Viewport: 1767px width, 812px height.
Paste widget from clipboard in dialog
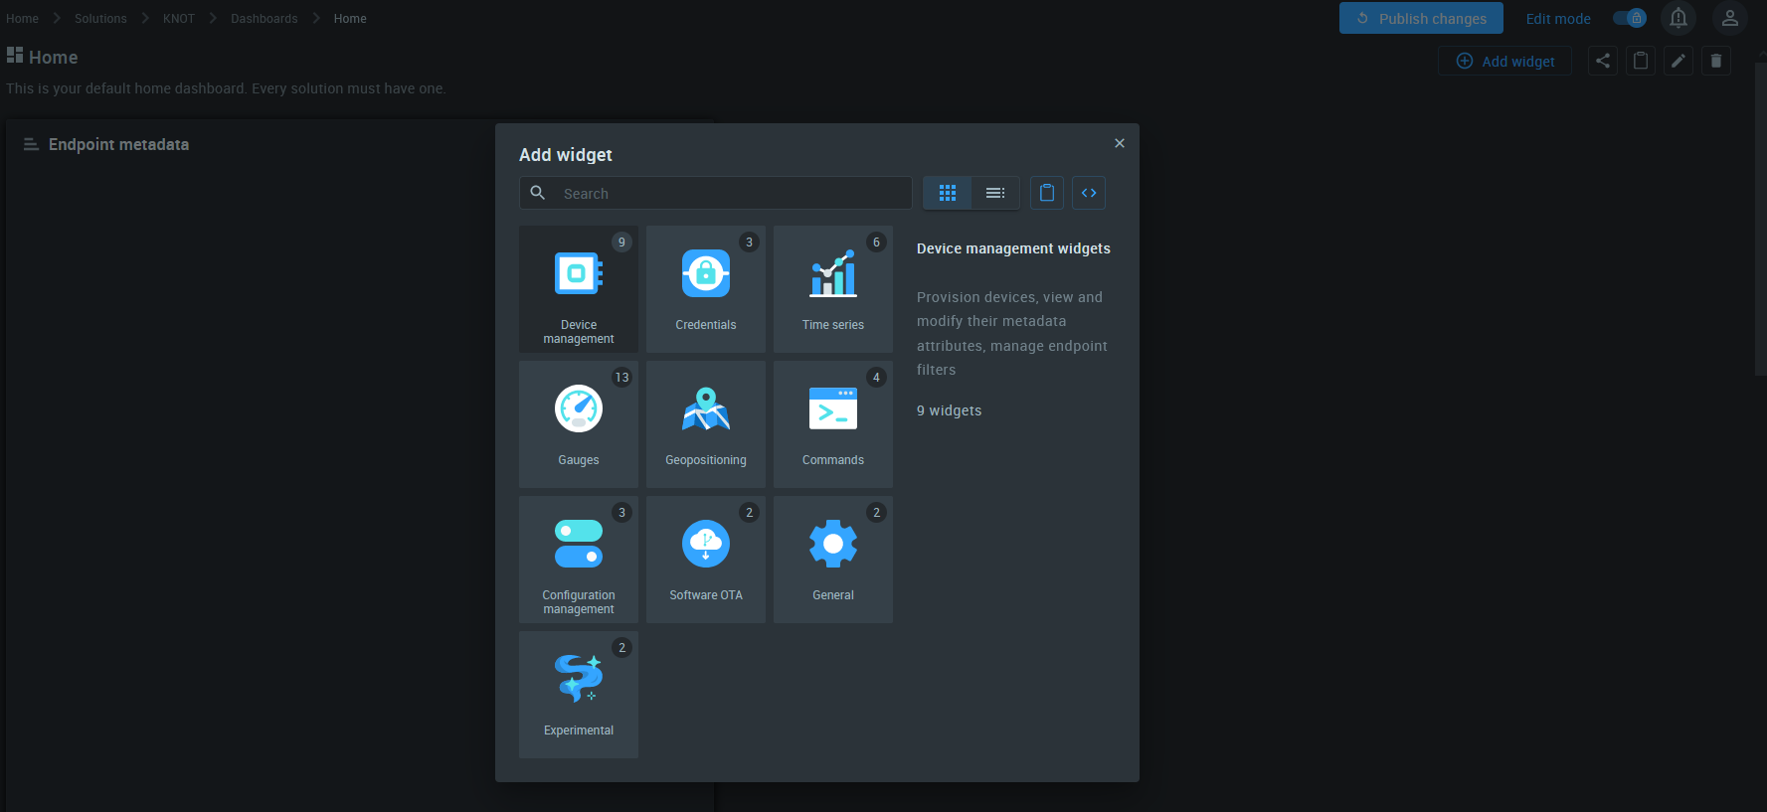tap(1047, 193)
